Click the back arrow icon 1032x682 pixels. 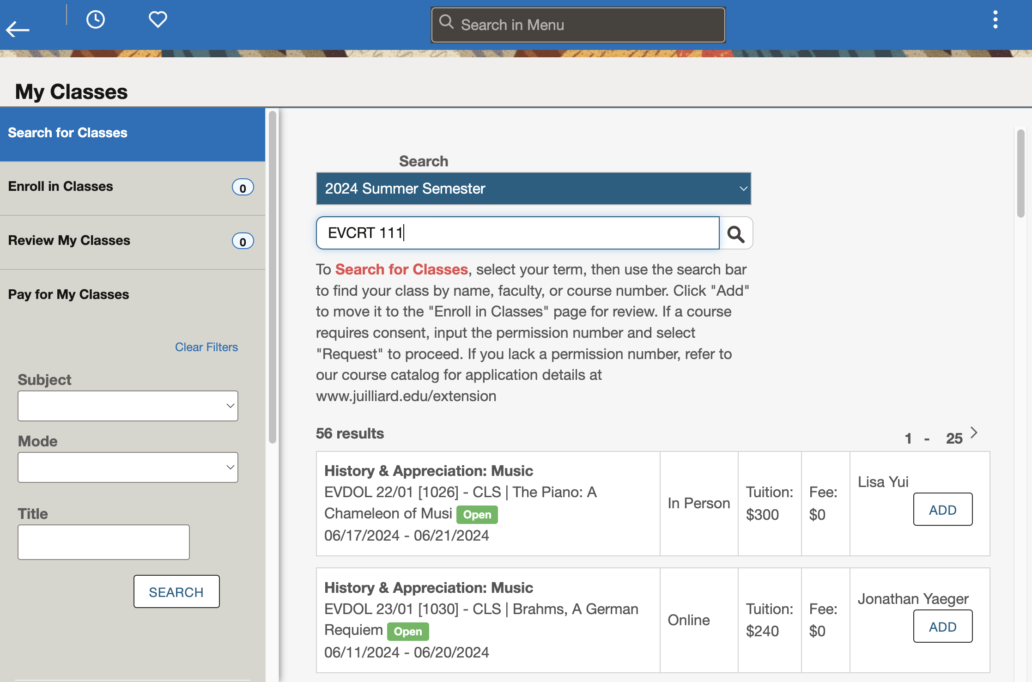(x=18, y=29)
